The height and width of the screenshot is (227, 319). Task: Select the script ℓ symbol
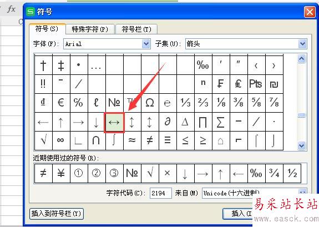pyautogui.click(x=97, y=103)
